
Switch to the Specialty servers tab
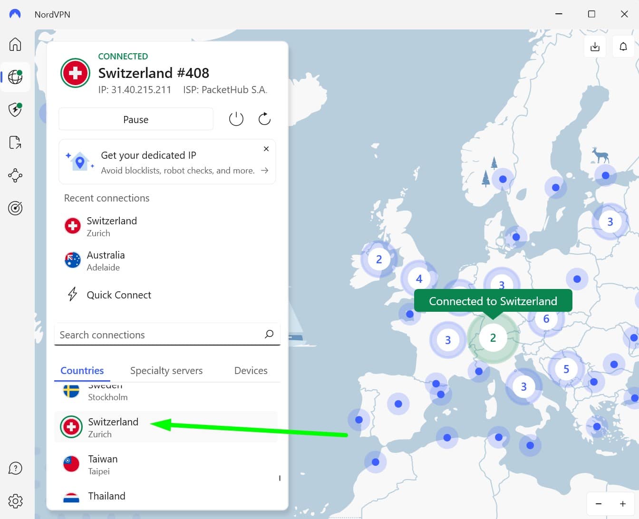pos(166,370)
